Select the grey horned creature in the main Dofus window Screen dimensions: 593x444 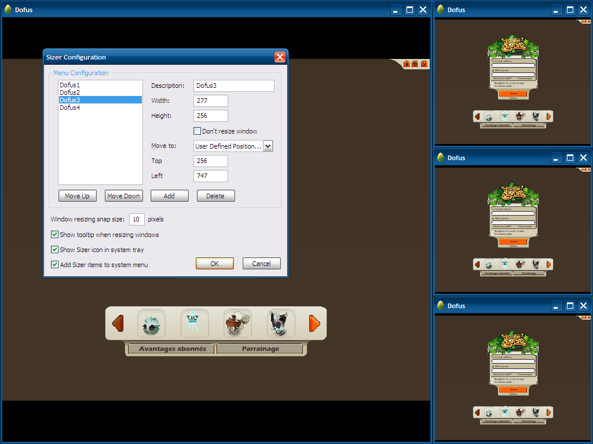click(281, 324)
